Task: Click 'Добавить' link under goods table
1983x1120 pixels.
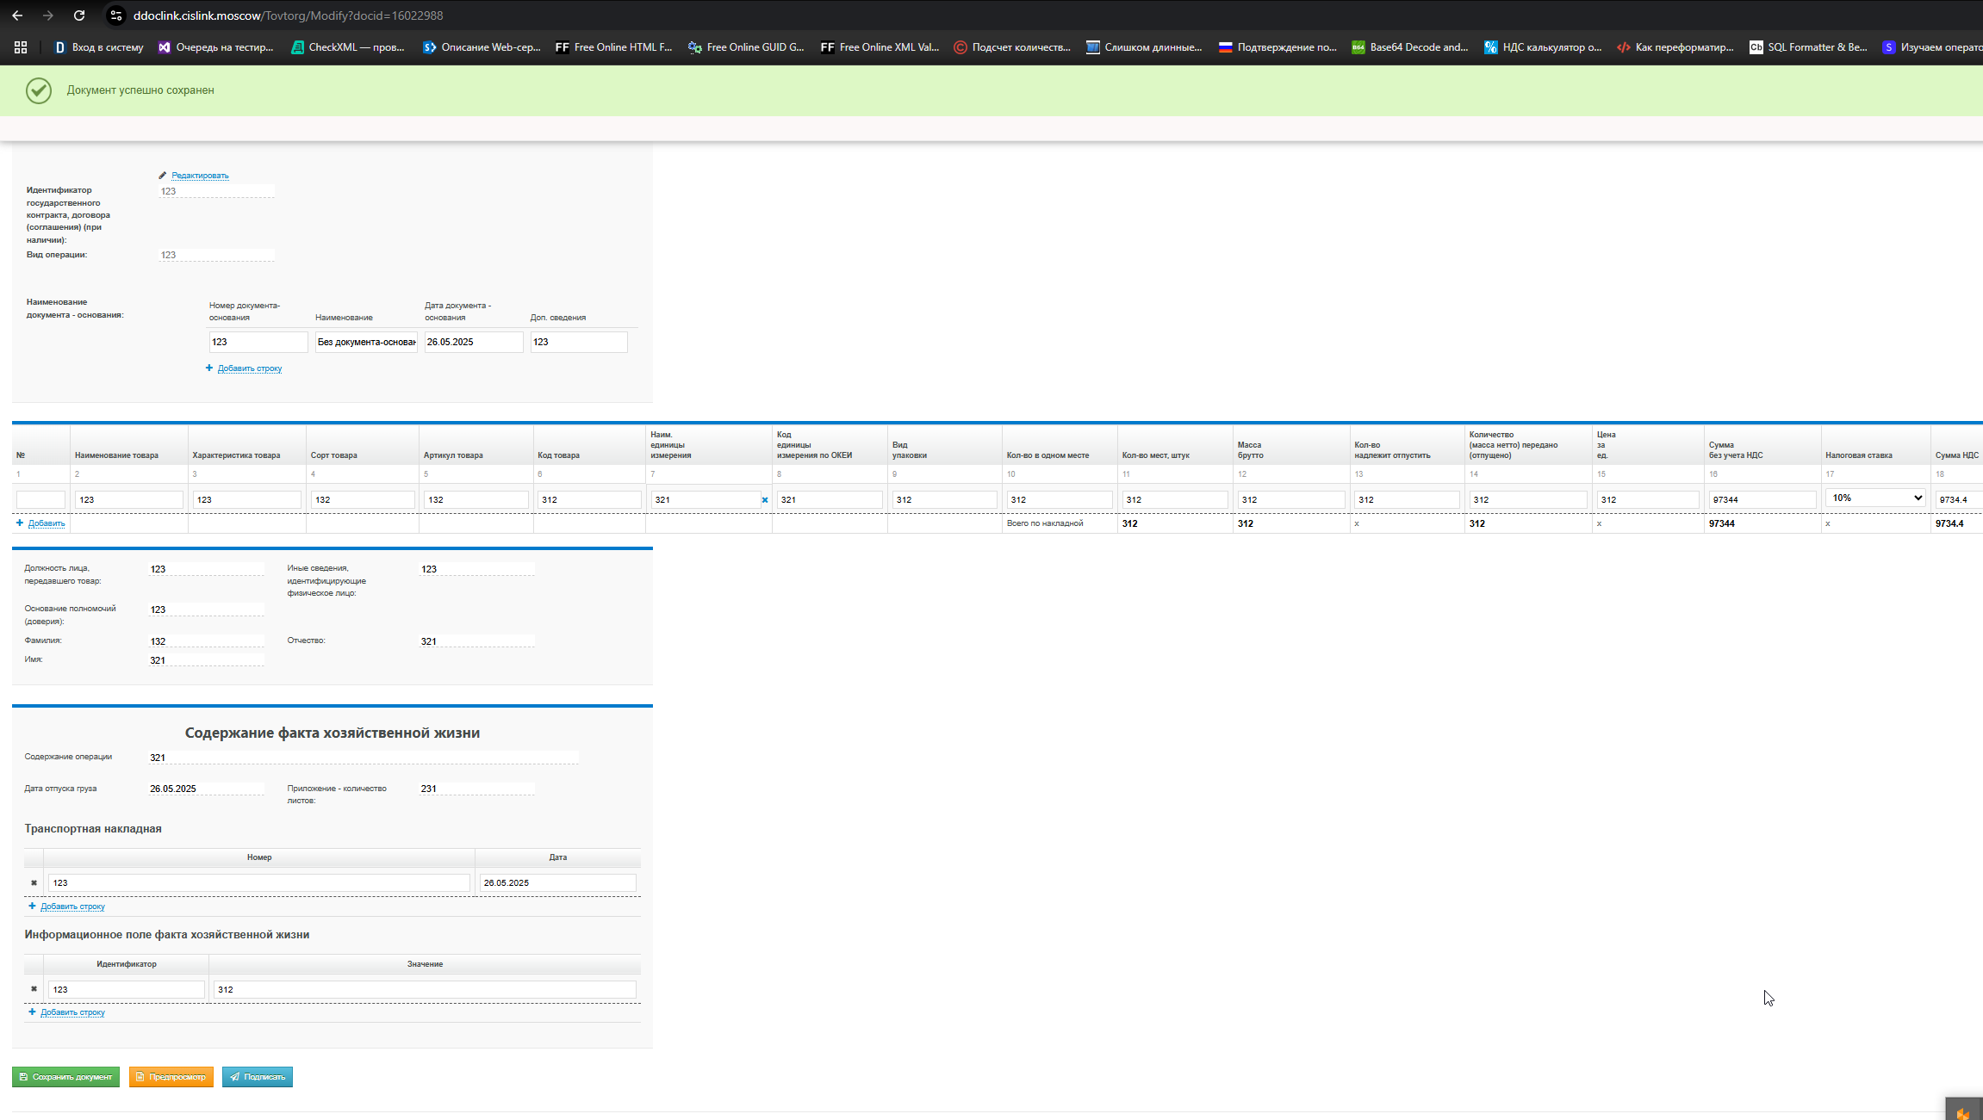Action: point(47,523)
